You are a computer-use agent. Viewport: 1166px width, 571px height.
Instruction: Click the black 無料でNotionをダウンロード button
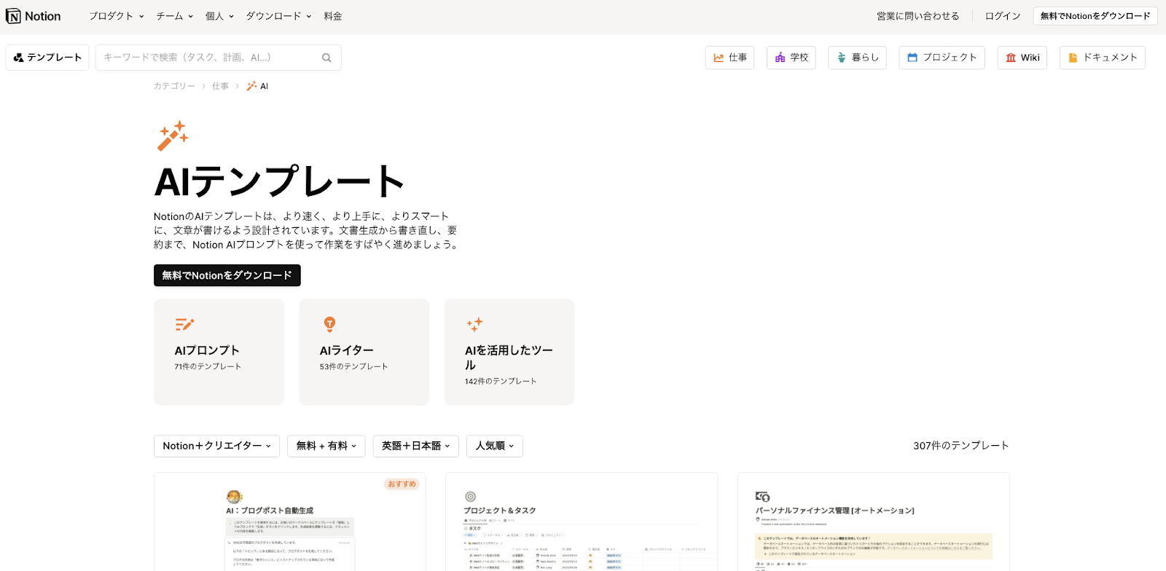227,275
